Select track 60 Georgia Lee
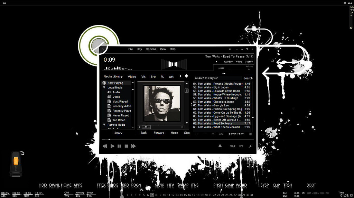354x198 pixels. point(222,105)
